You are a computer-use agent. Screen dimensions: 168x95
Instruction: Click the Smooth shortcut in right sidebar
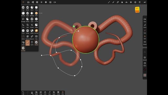pyautogui.click(x=145, y=58)
